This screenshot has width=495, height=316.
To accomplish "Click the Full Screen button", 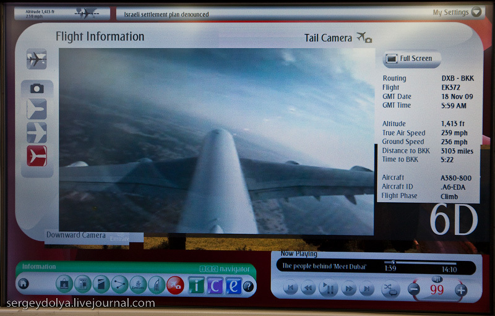I will click(x=411, y=59).
